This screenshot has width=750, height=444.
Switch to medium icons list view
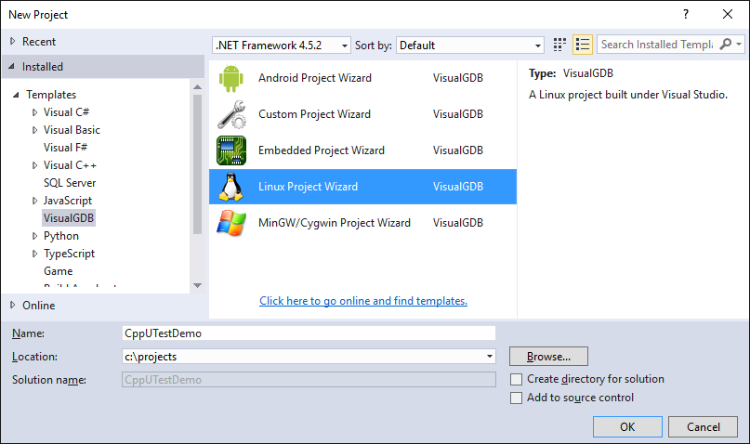pyautogui.click(x=583, y=45)
